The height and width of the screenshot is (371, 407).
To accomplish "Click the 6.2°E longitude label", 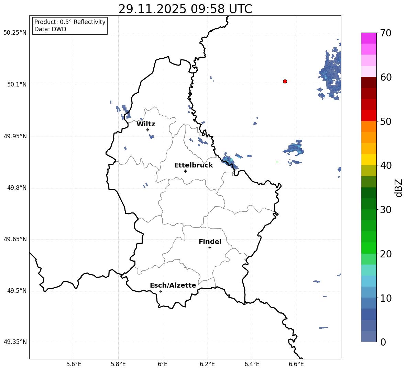I will [x=207, y=364].
